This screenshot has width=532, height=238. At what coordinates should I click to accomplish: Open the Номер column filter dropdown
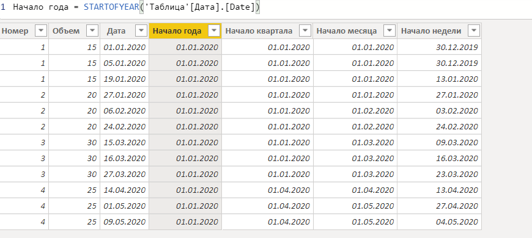pos(41,31)
